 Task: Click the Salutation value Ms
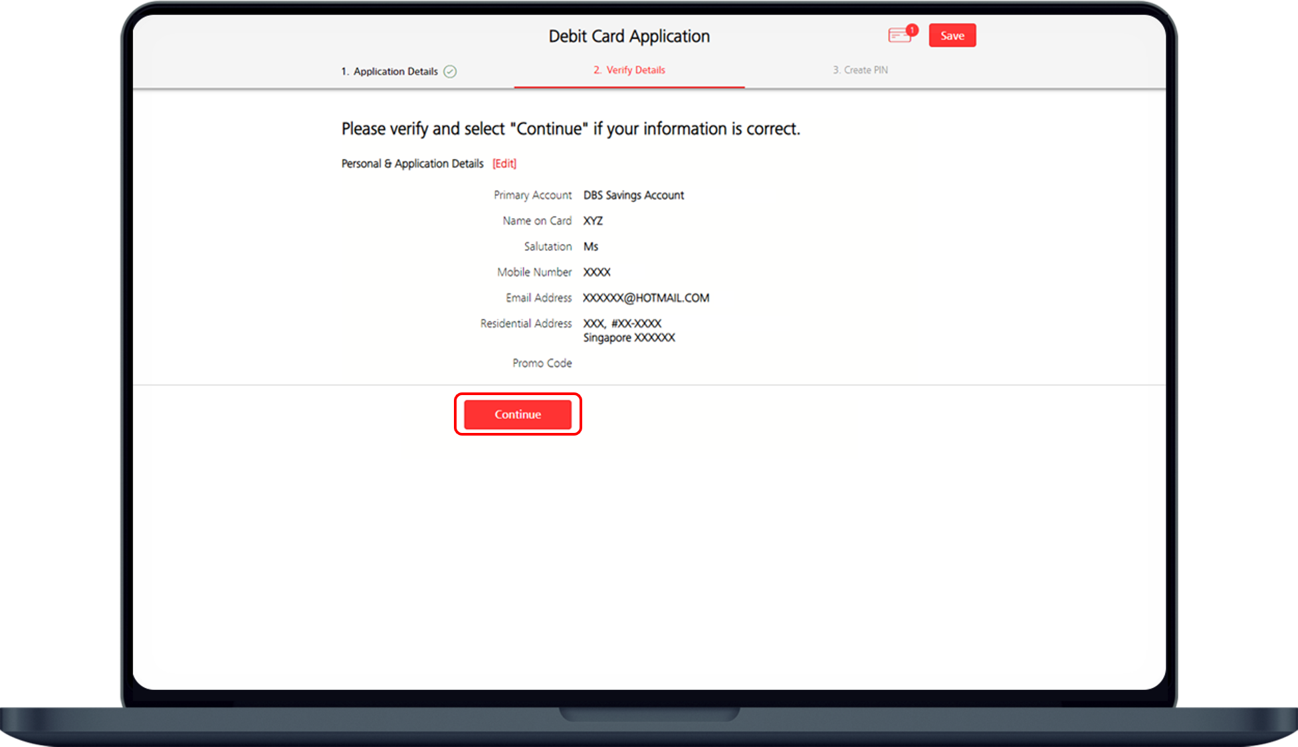[590, 246]
